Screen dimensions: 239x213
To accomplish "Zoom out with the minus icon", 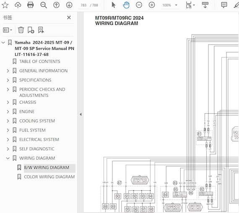I will pyautogui.click(x=139, y=5).
